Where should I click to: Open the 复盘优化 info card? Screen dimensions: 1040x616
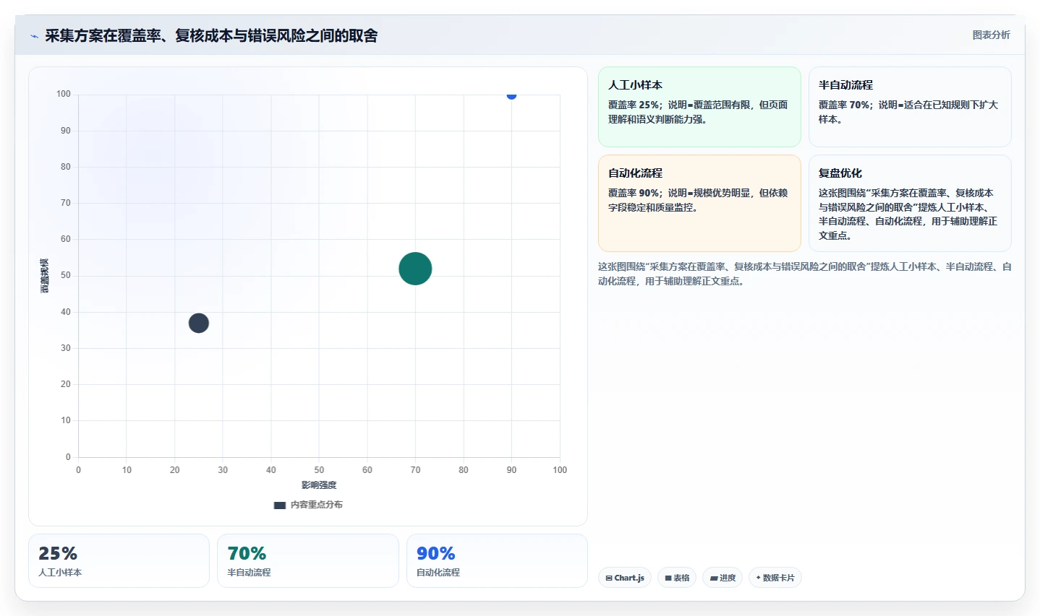point(910,203)
